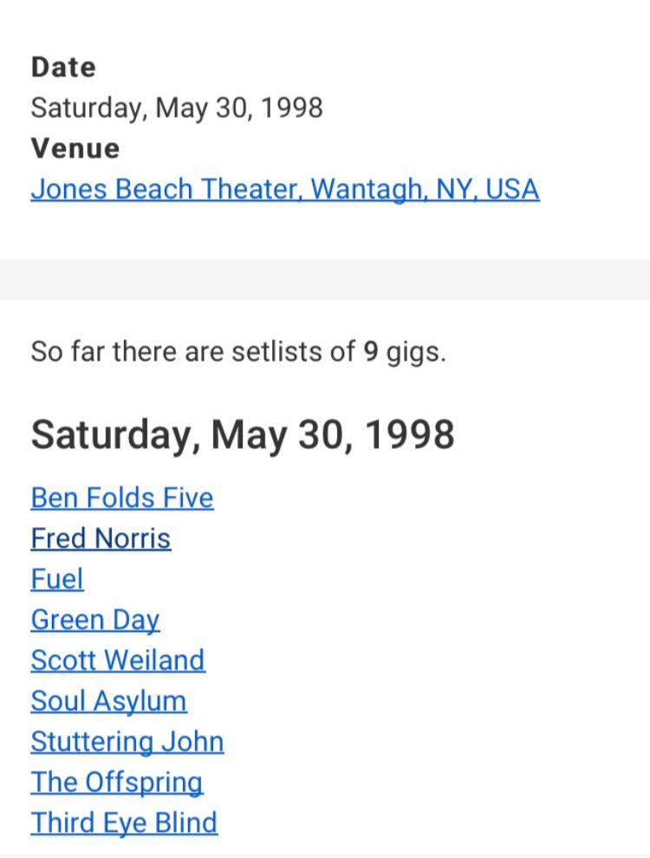
Task: Click the Stuttering John link
Action: 127,742
